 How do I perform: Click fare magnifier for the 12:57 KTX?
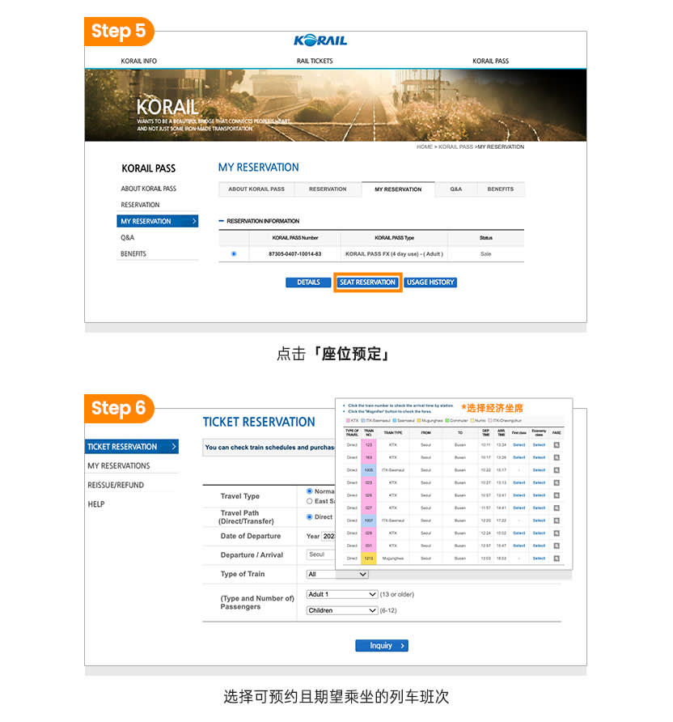click(557, 546)
